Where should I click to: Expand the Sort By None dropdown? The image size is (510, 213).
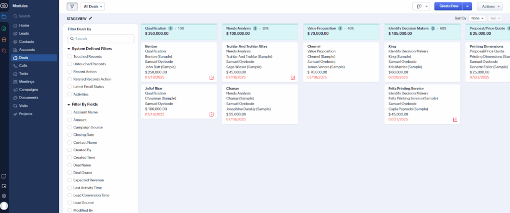(476, 18)
